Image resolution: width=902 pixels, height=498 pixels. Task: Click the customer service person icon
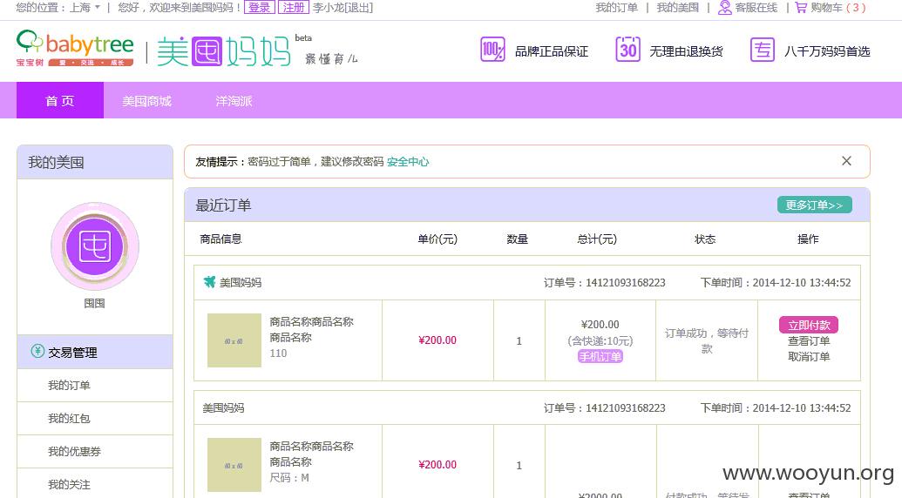[725, 8]
